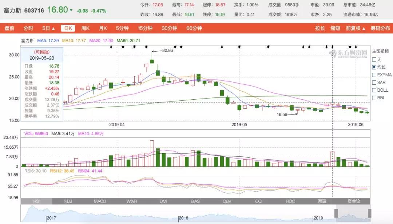Expand the 5日 chart dropdown
Image resolution: width=393 pixels, height=224 pixels.
coord(49,28)
